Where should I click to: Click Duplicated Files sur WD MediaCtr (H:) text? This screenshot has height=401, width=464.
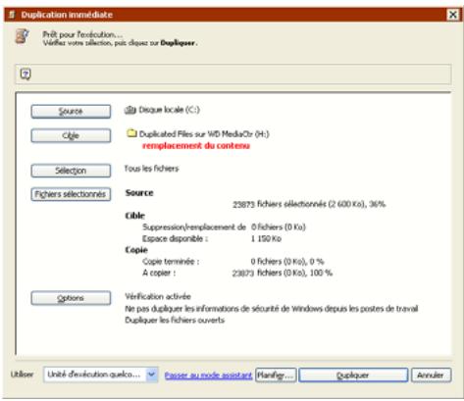pos(204,134)
